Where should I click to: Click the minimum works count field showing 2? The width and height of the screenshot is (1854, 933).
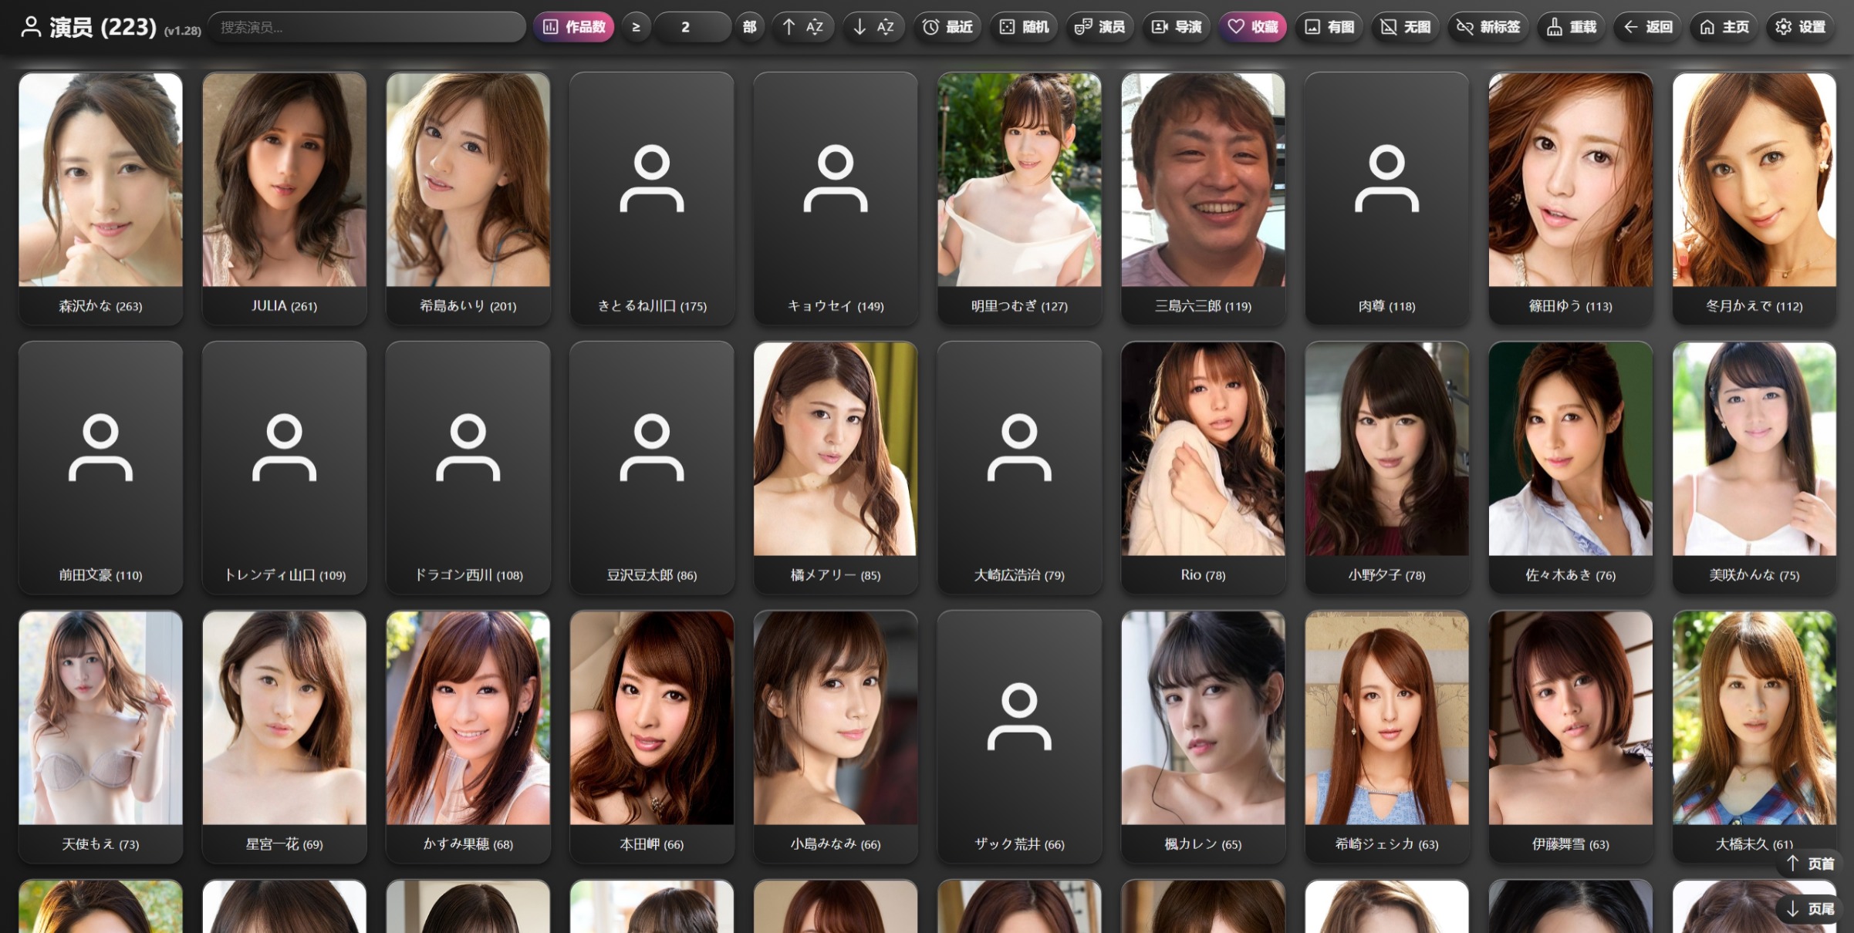point(692,27)
